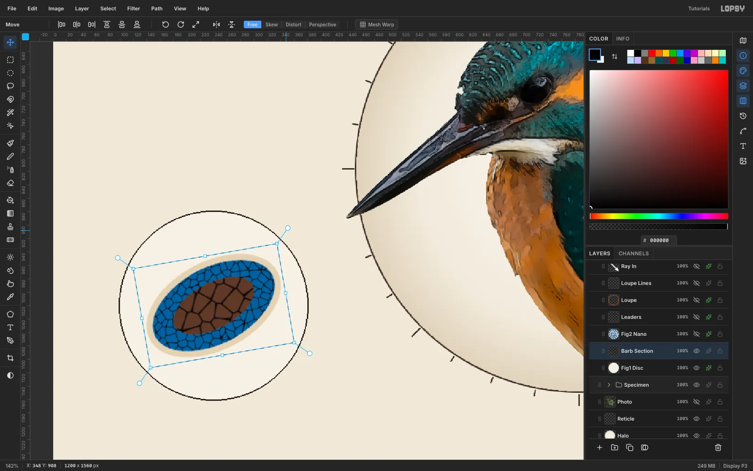Expand the Specimen layer group
Screen dimensions: 753x471
pos(609,385)
